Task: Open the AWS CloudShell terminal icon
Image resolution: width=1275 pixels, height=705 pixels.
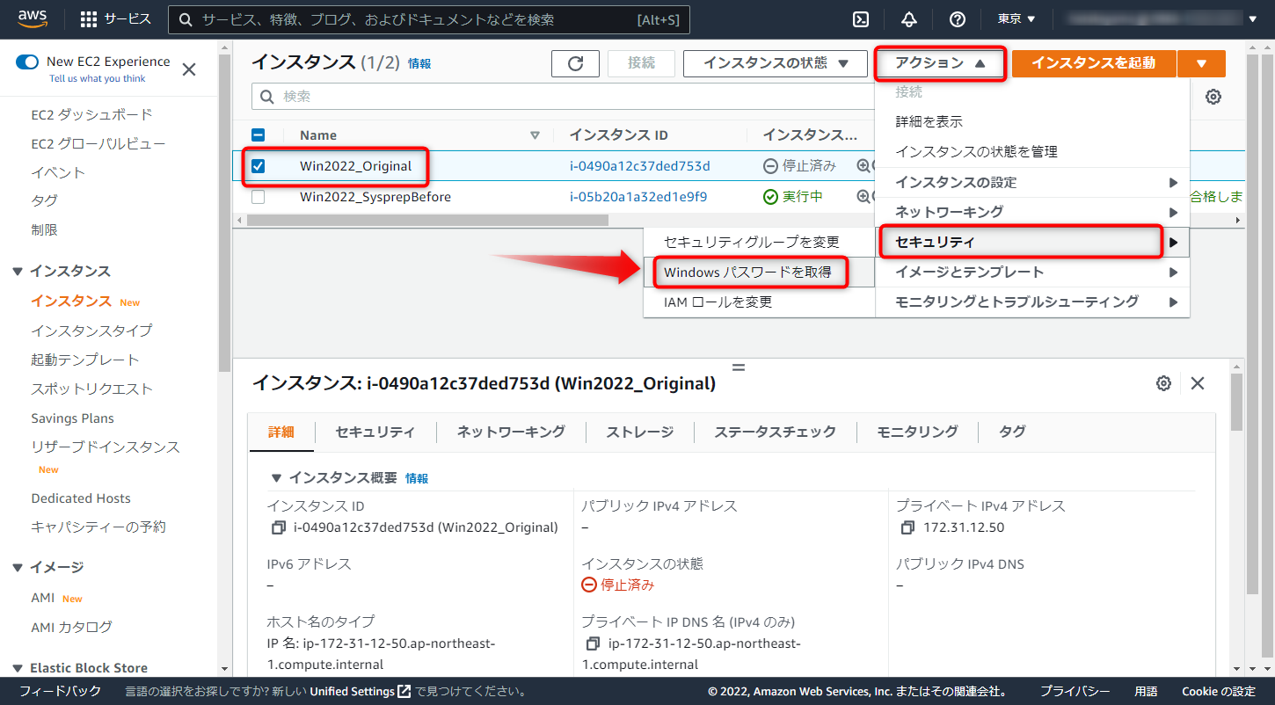Action: [x=860, y=18]
